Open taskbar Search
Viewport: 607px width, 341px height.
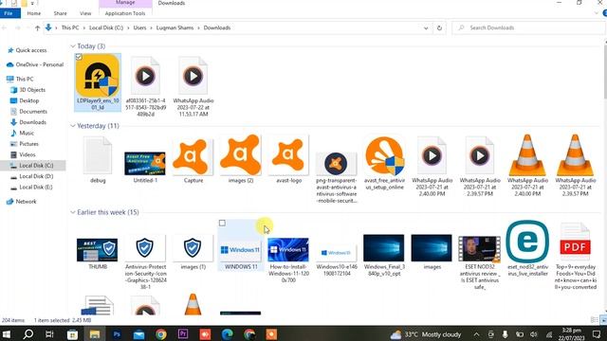[x=28, y=334]
